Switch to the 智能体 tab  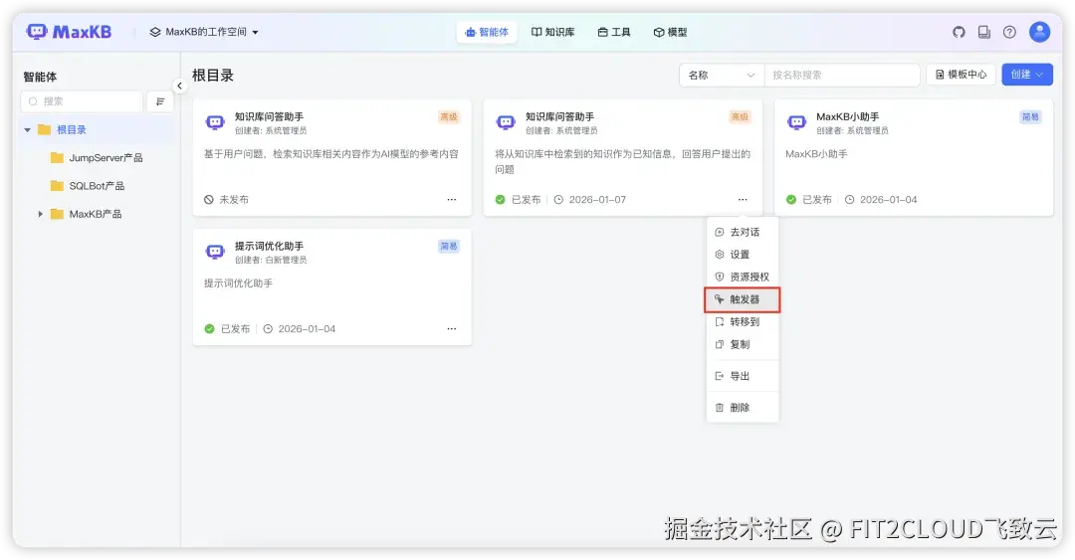[x=487, y=32]
